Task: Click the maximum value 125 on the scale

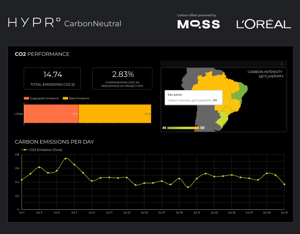Action: 202,128
